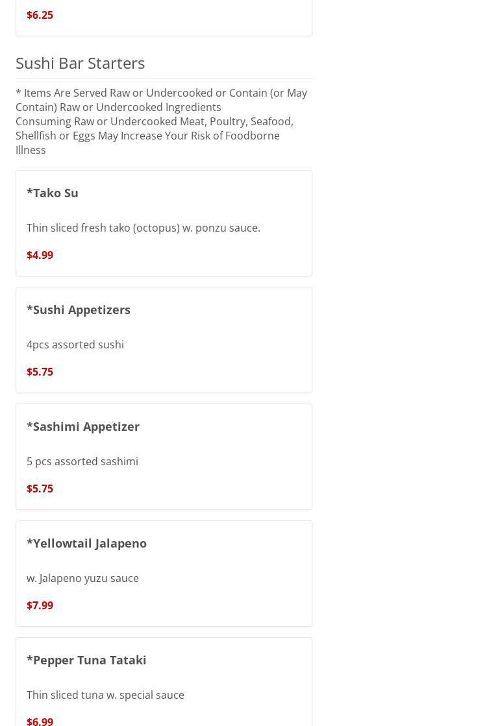Open the *Pepper Tuna Tataki title
This screenshot has height=726, width=500.
tap(86, 660)
